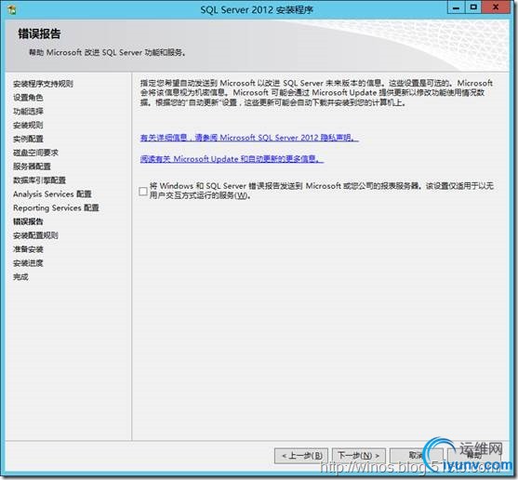Viewport: 518px width, 480px height.
Task: Select the 准备安装 step
Action: (x=28, y=249)
